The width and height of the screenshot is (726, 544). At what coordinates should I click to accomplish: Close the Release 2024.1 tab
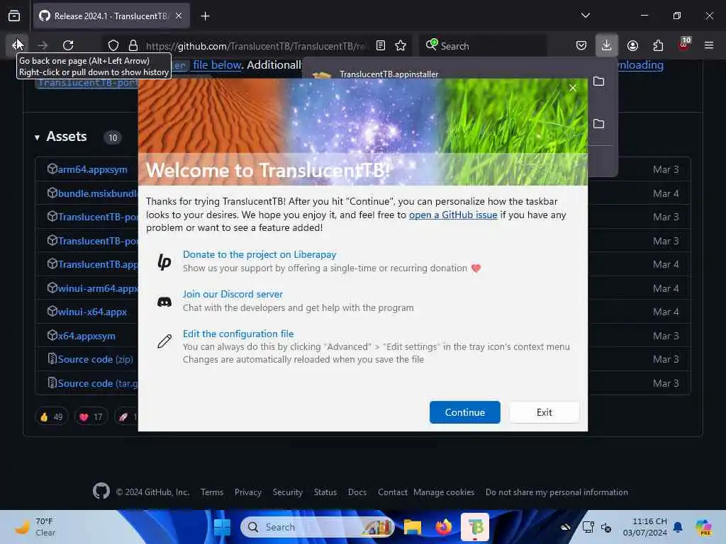pos(179,16)
